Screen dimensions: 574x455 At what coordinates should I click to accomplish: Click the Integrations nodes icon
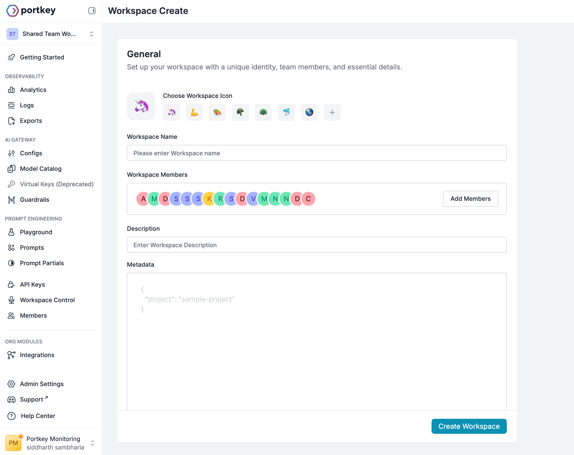point(11,355)
